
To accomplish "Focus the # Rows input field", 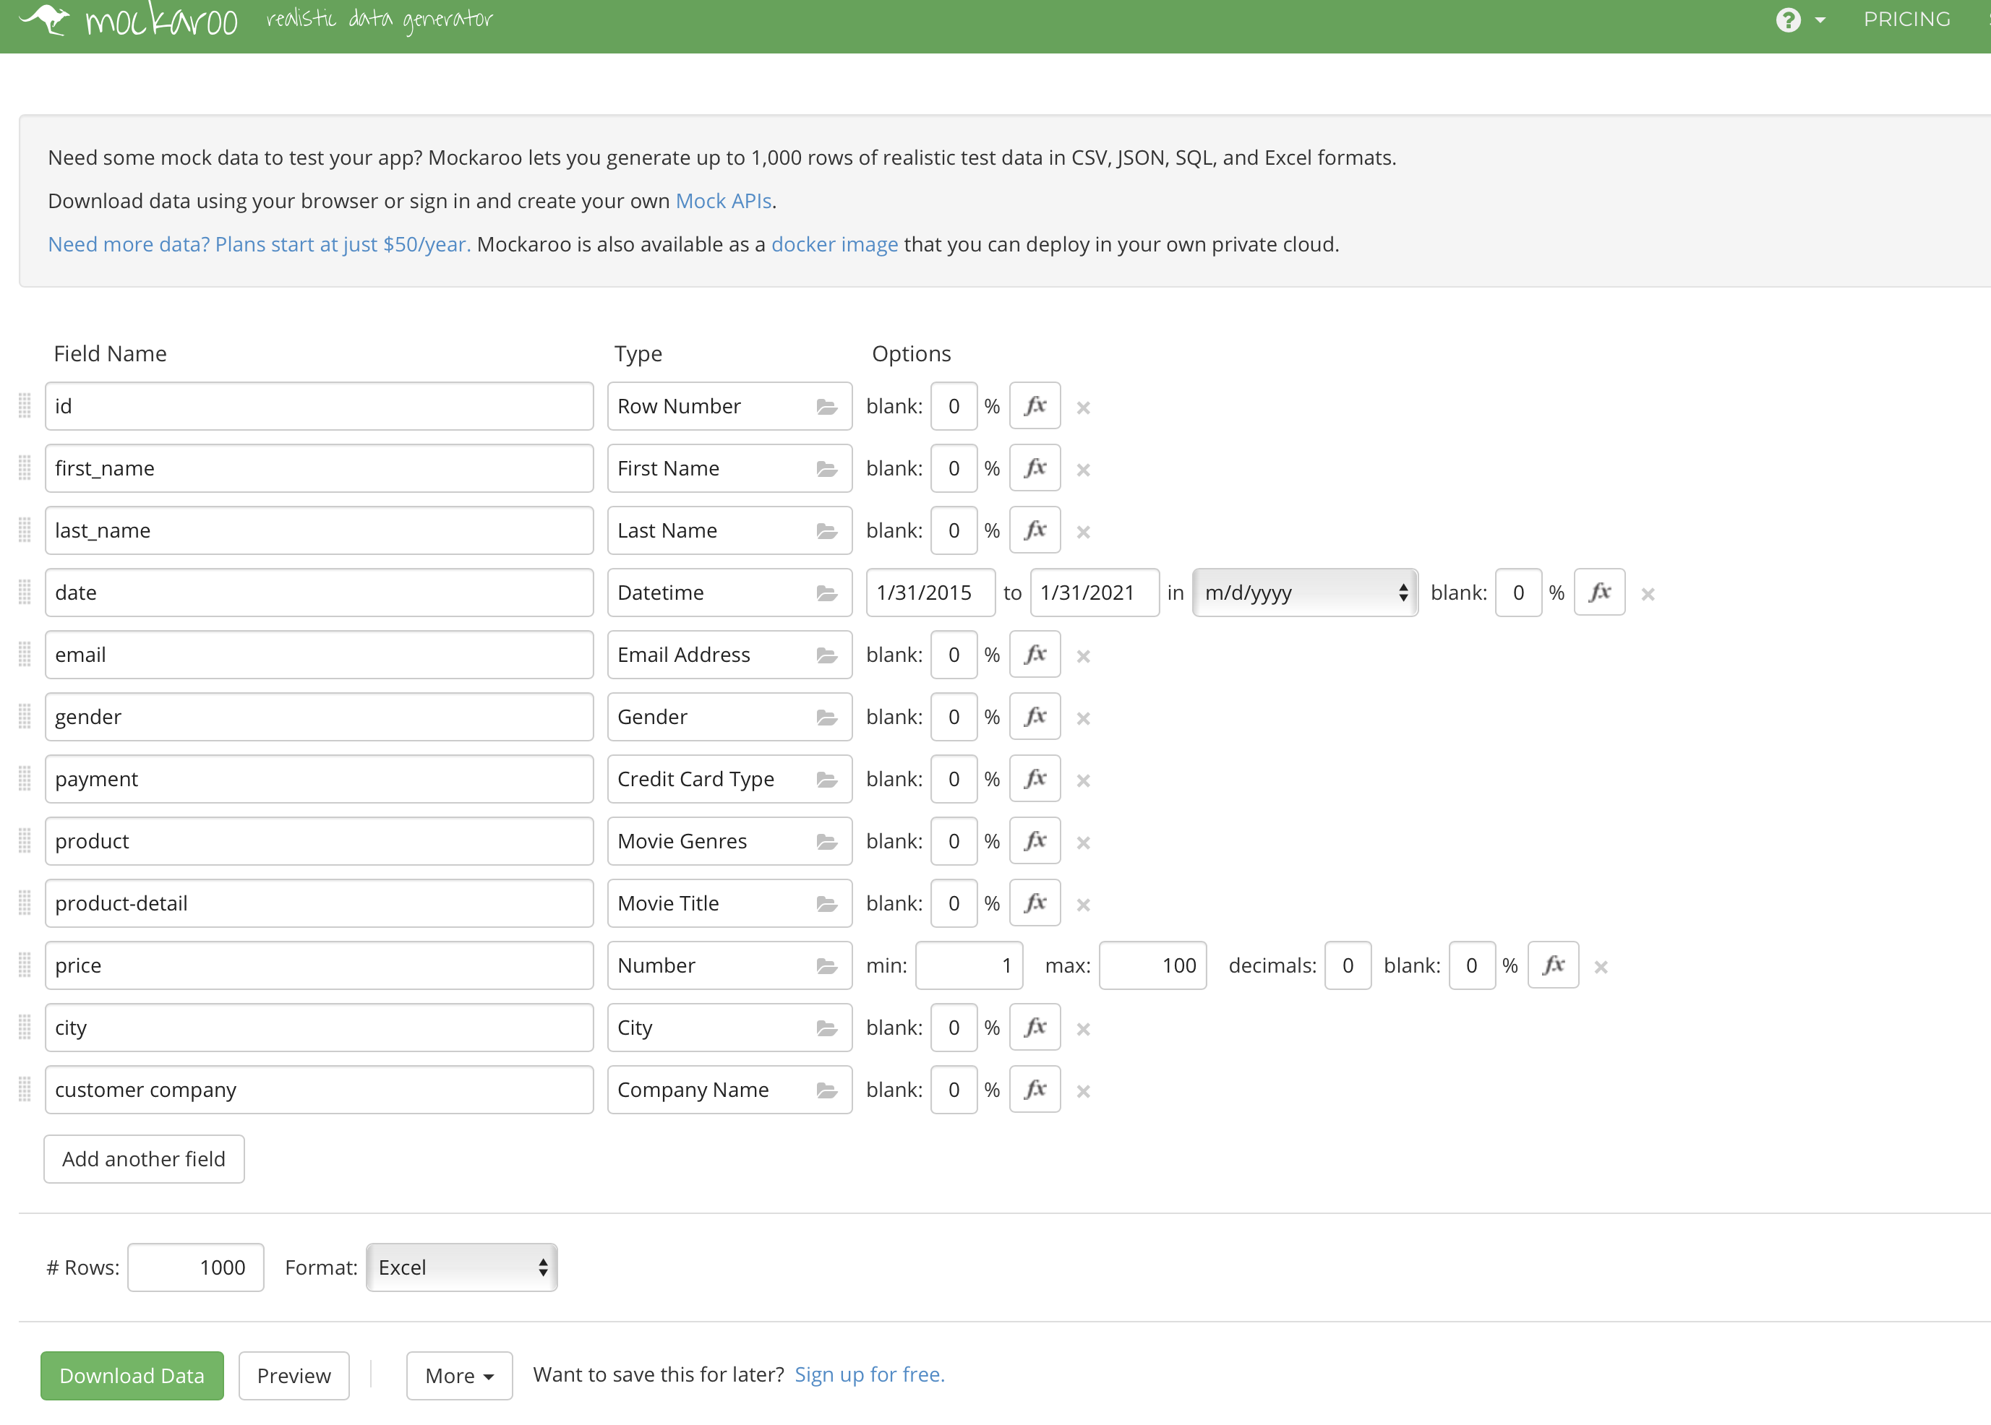I will (x=196, y=1268).
